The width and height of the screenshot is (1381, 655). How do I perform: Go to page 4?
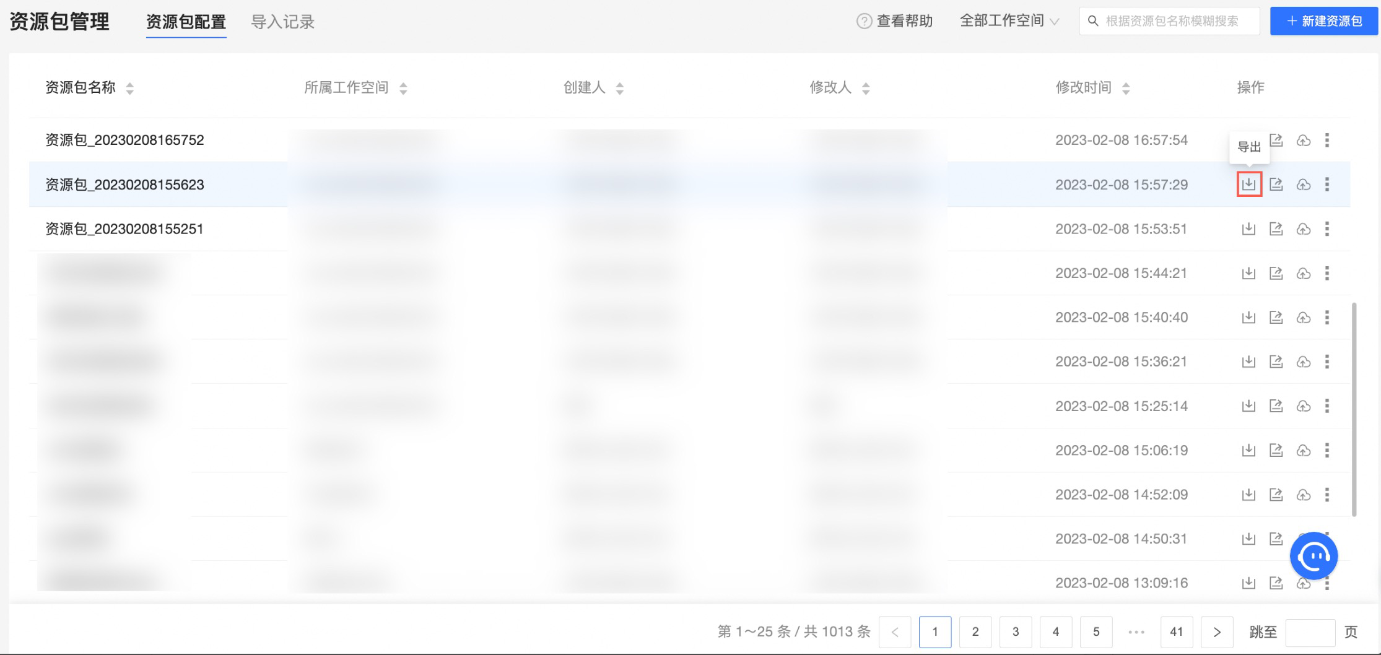tap(1056, 631)
